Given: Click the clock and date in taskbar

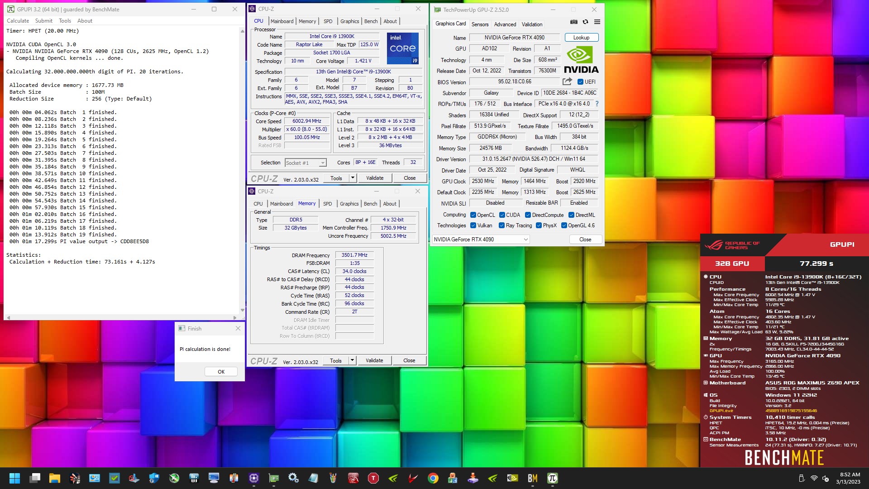Looking at the screenshot, I should click(848, 478).
